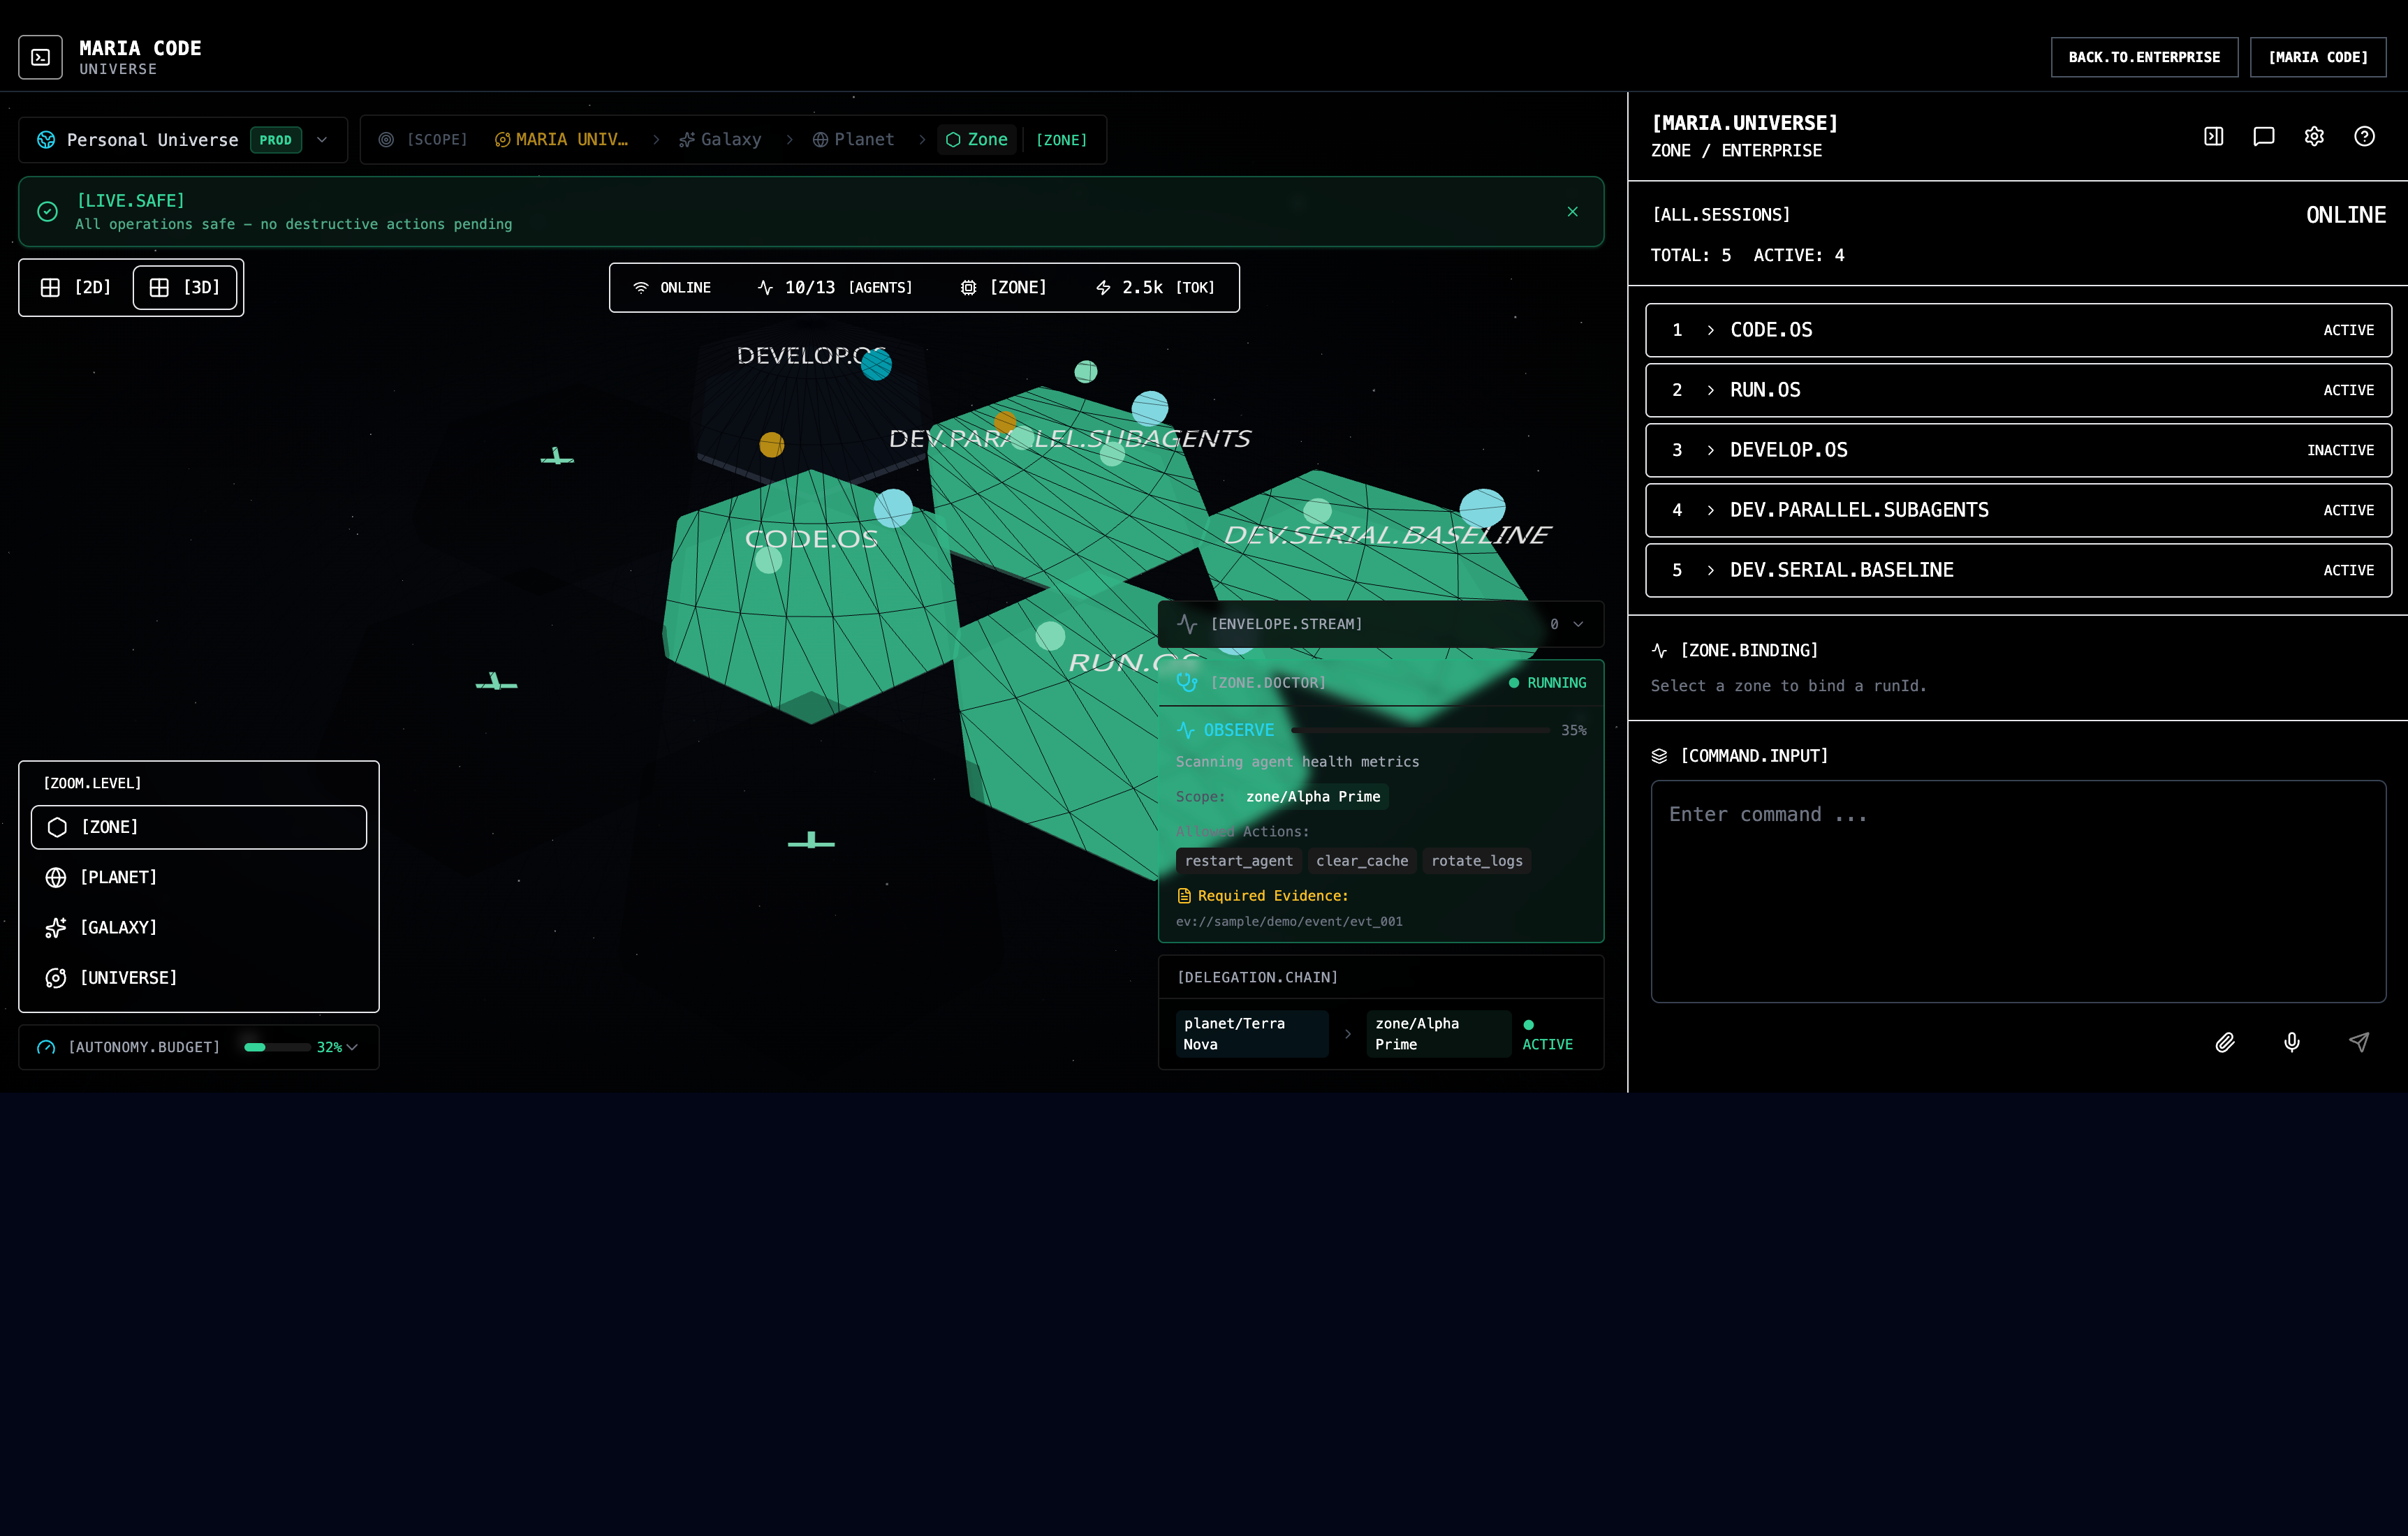The width and height of the screenshot is (2408, 1536).
Task: Open the settings gear in MARIA.UNIVERSE panel
Action: click(x=2313, y=136)
